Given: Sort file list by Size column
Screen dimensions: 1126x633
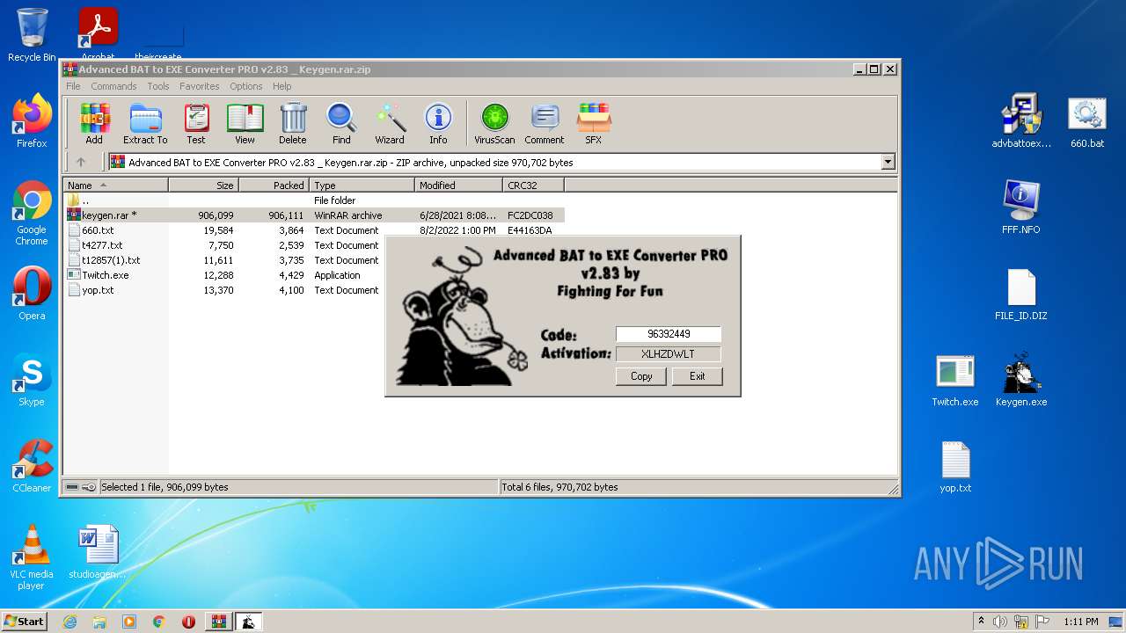Looking at the screenshot, I should click(x=204, y=186).
